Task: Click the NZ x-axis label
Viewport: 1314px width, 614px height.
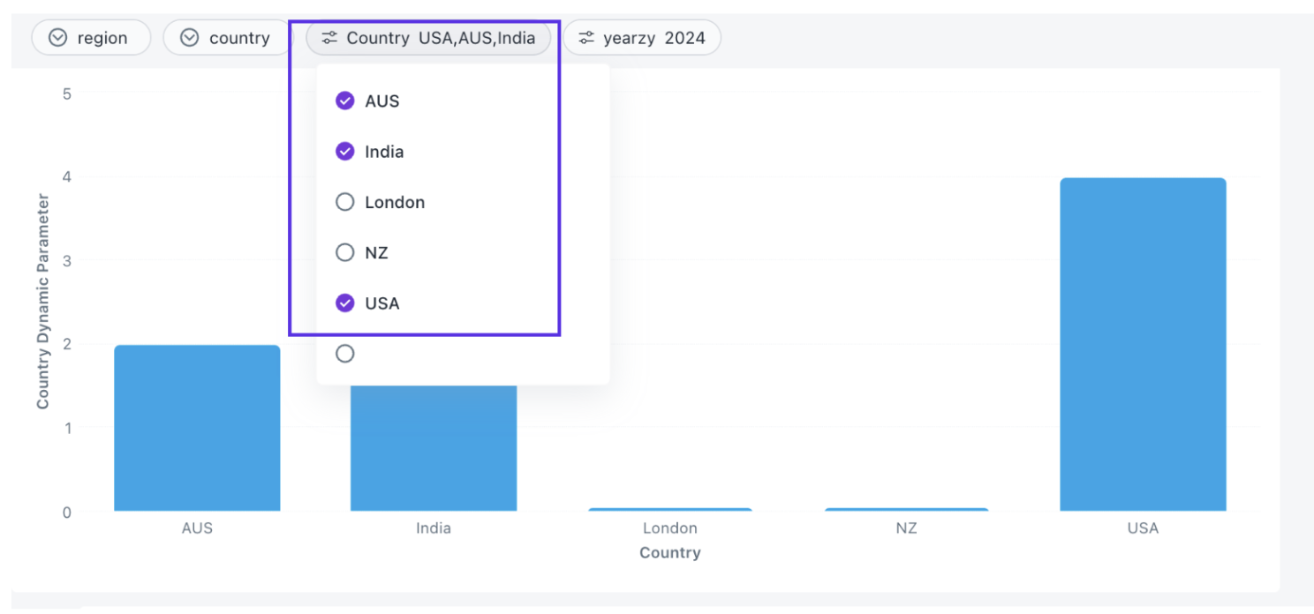Action: pyautogui.click(x=906, y=528)
